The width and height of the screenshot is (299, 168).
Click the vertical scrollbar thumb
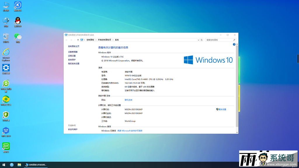pos(237,86)
